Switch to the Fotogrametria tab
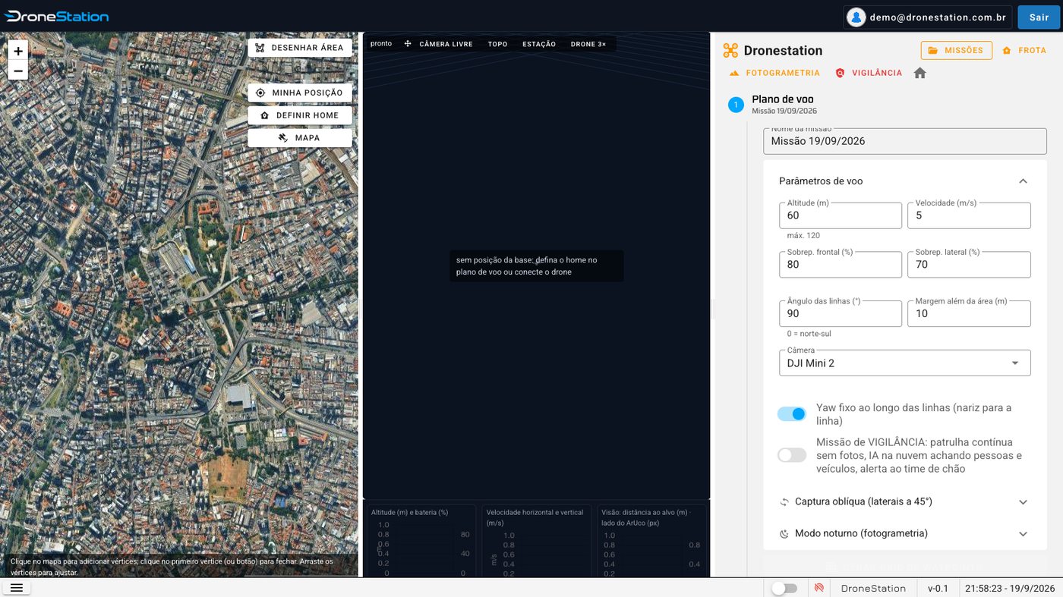This screenshot has height=597, width=1063. coord(774,73)
